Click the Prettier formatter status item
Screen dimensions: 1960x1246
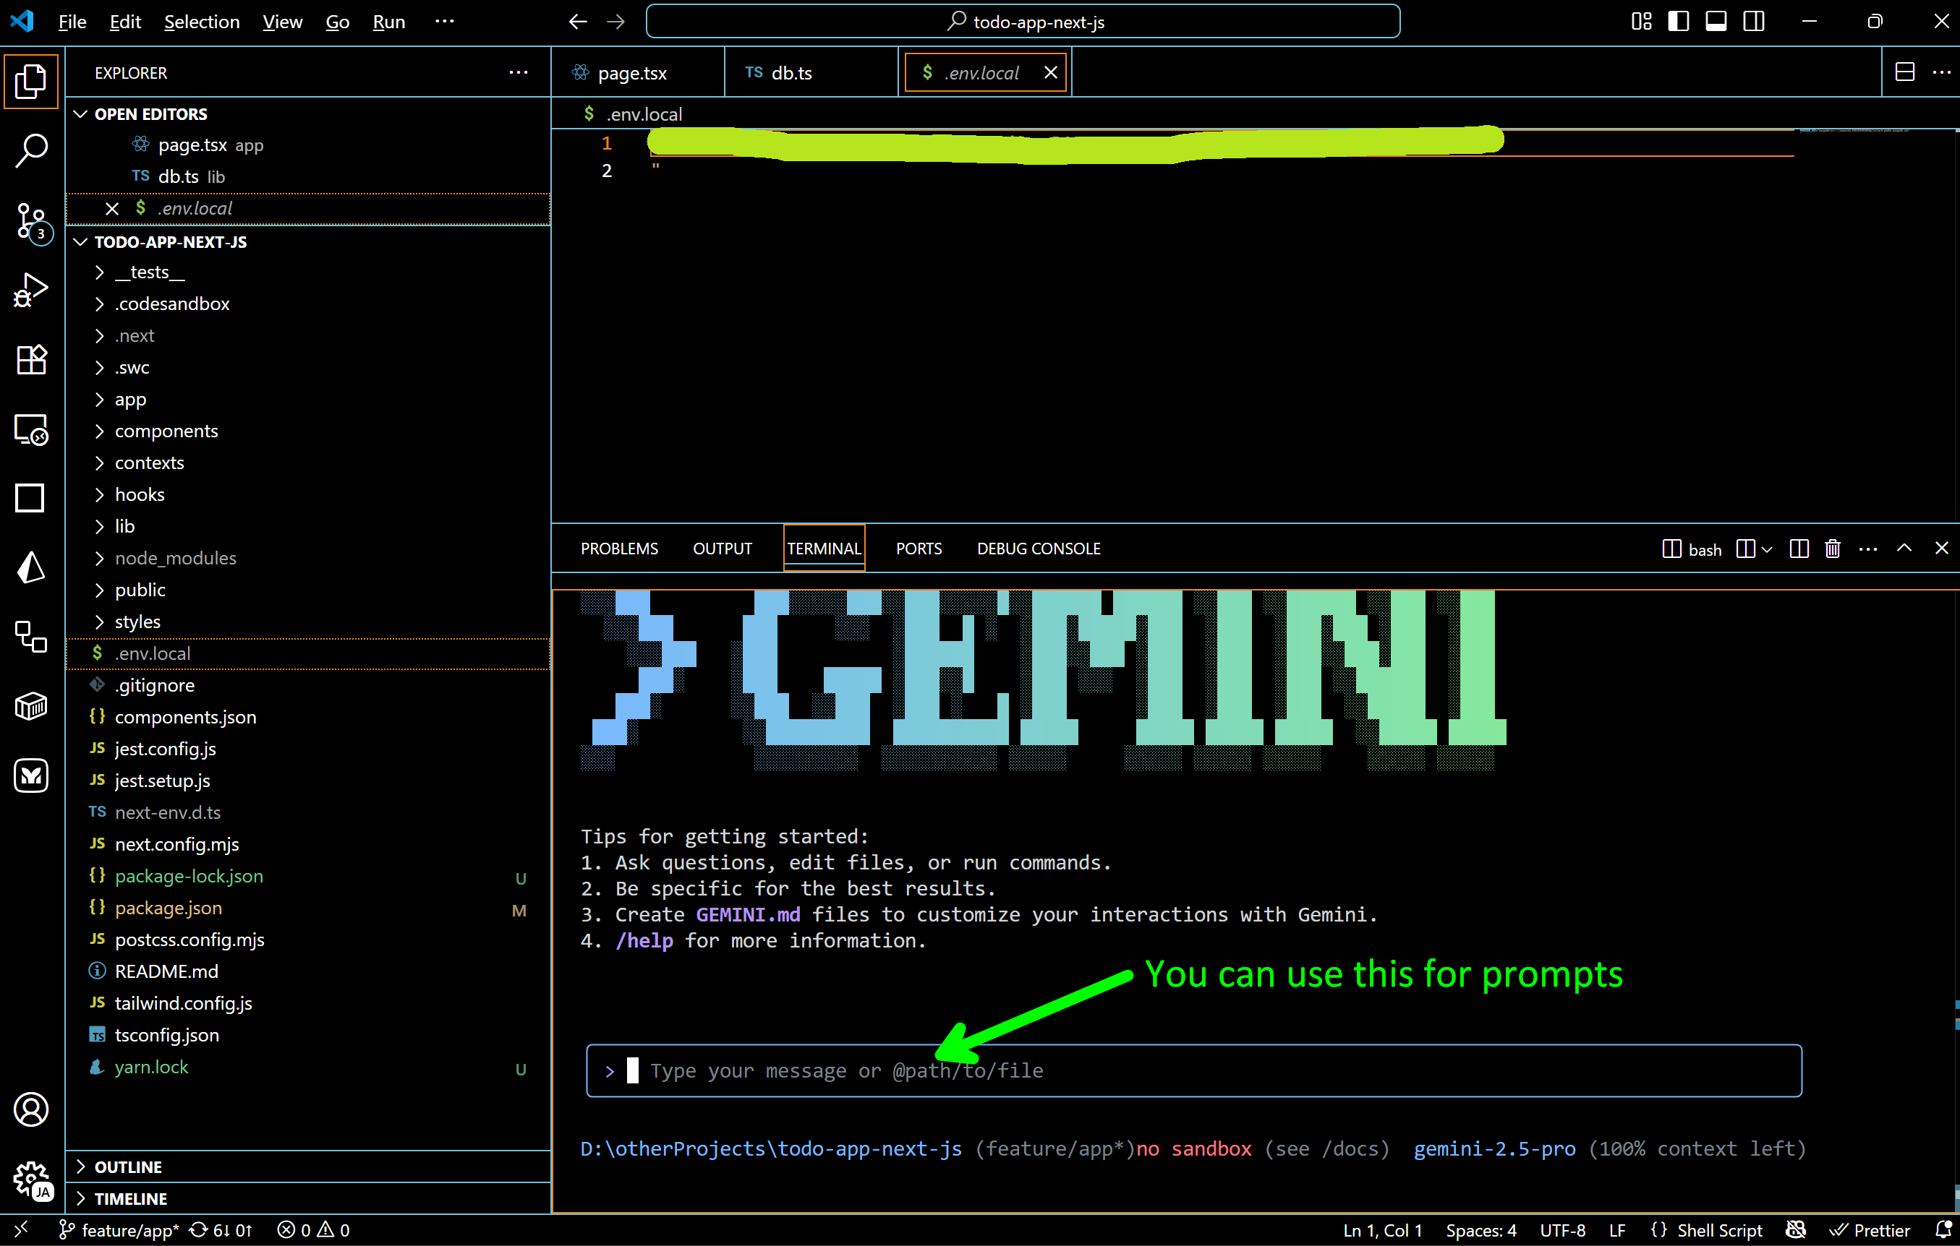pos(1870,1229)
